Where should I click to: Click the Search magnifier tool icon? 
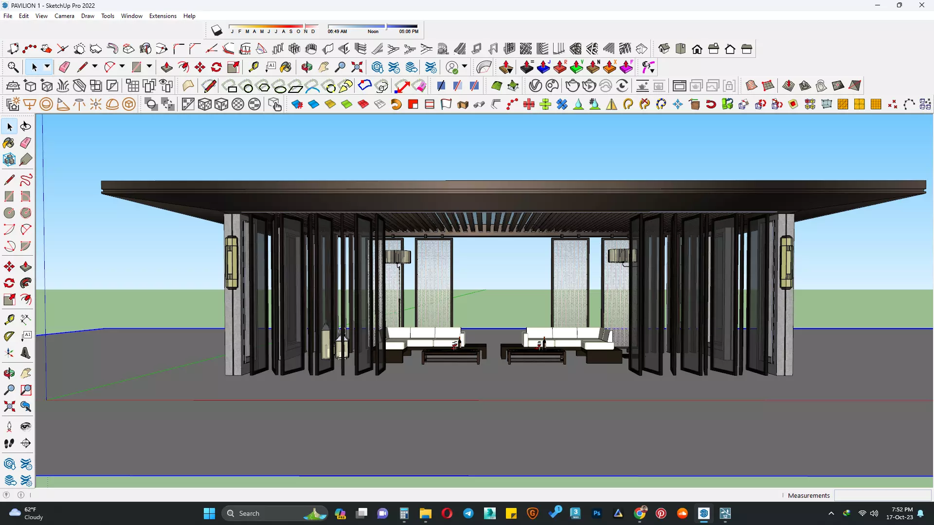click(13, 67)
